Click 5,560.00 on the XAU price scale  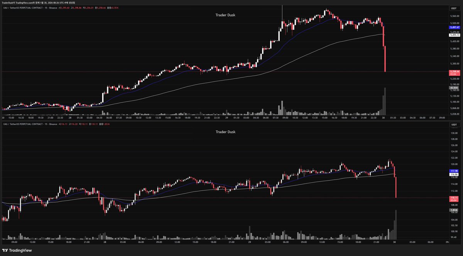(454, 16)
